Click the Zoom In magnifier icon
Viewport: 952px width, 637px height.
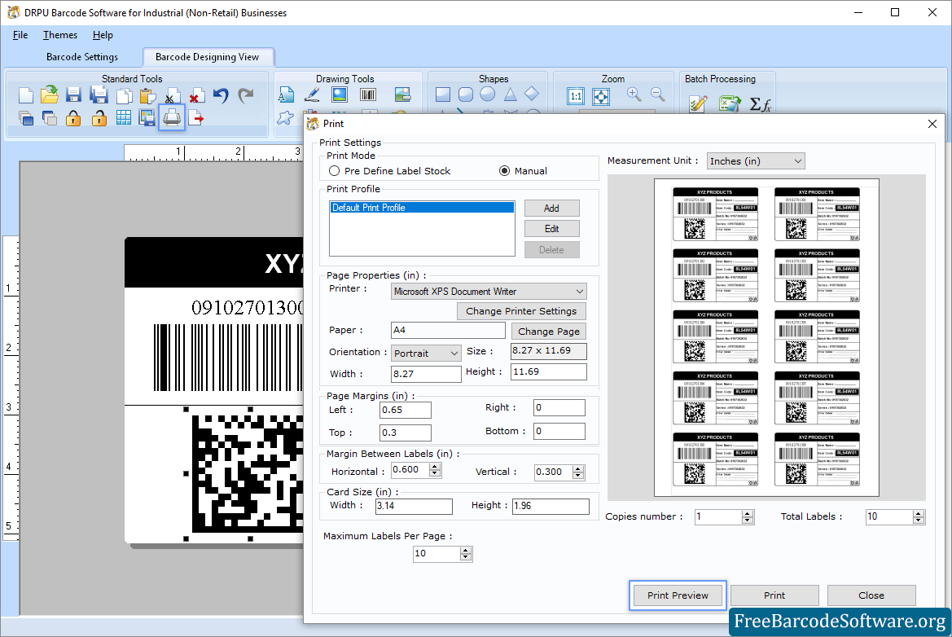pos(634,94)
